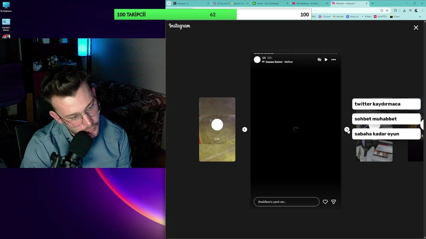Image resolution: width=426 pixels, height=239 pixels.
Task: Click the Instagram logo
Action: pyautogui.click(x=179, y=26)
